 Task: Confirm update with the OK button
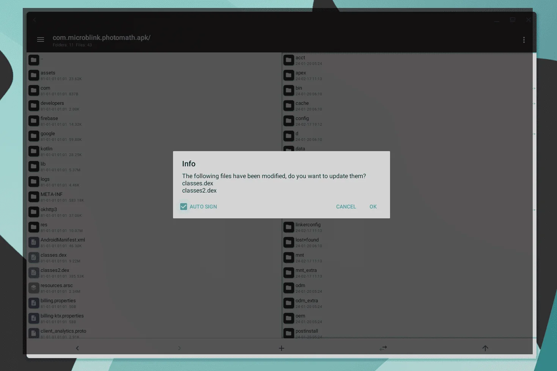(373, 207)
